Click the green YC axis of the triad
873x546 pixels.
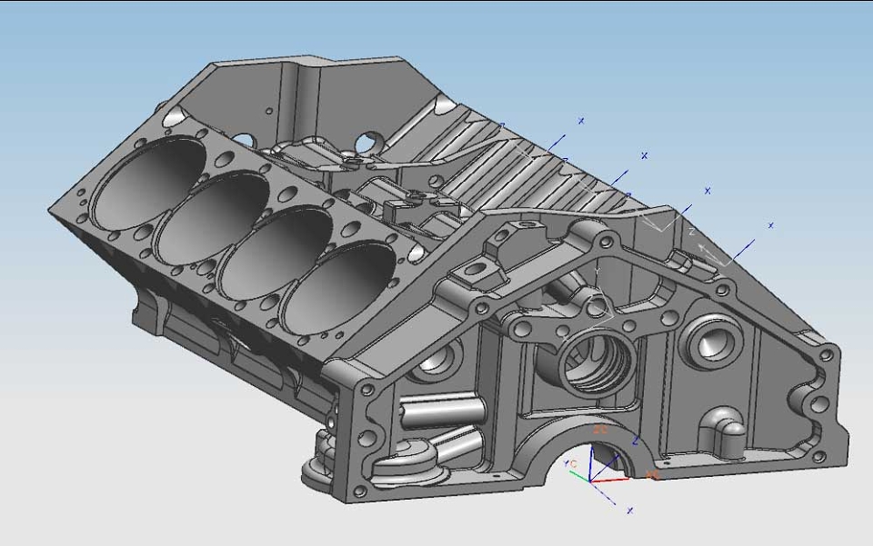click(x=581, y=474)
